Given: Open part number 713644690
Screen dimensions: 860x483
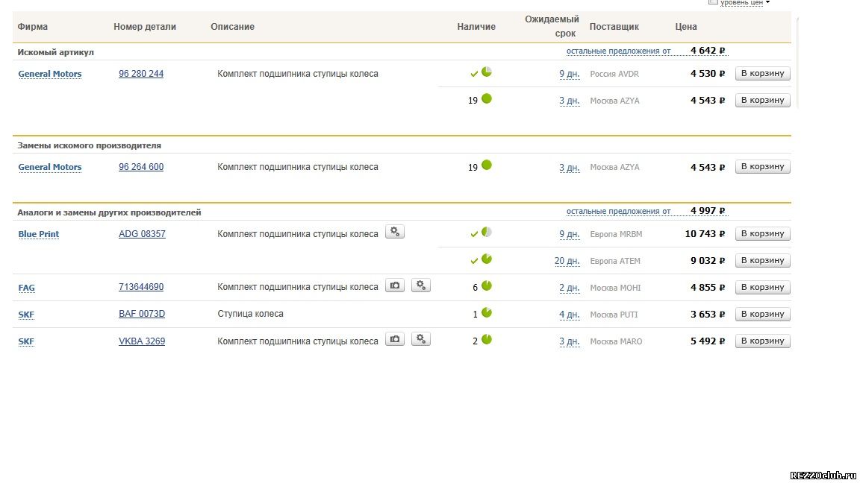Looking at the screenshot, I should click(141, 287).
